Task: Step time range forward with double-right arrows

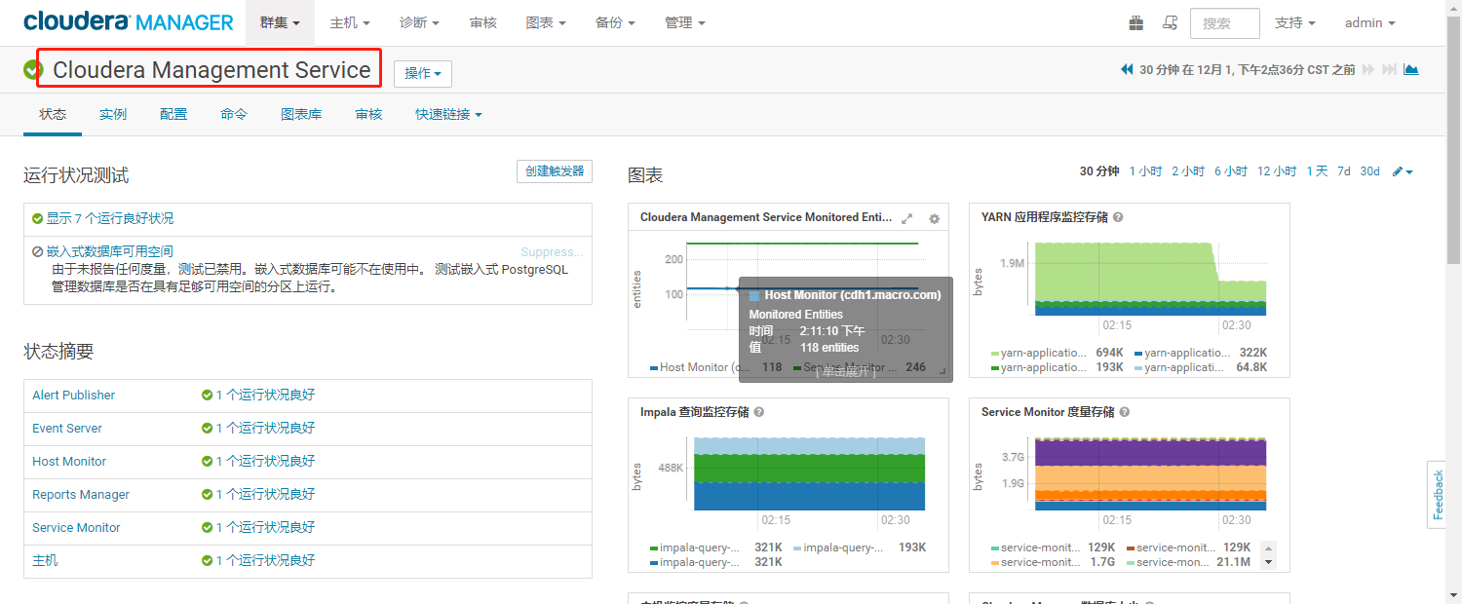Action: (1368, 70)
